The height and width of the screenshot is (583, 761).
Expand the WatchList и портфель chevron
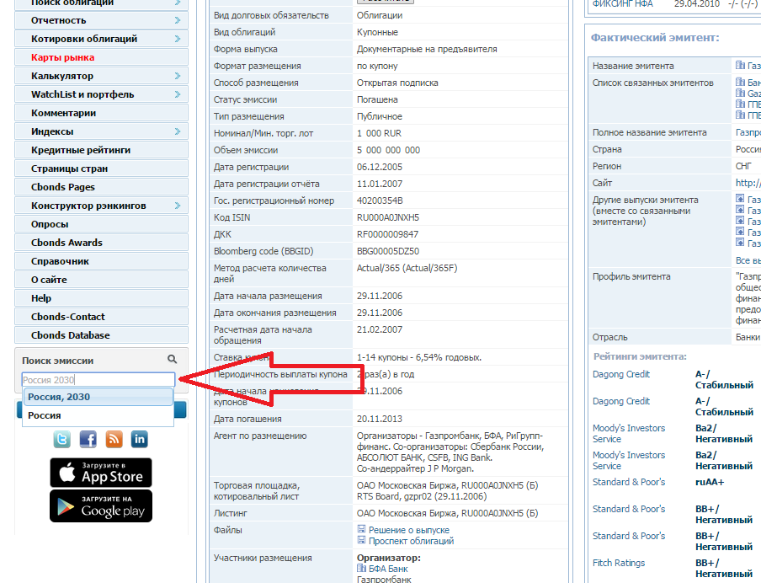click(x=178, y=94)
